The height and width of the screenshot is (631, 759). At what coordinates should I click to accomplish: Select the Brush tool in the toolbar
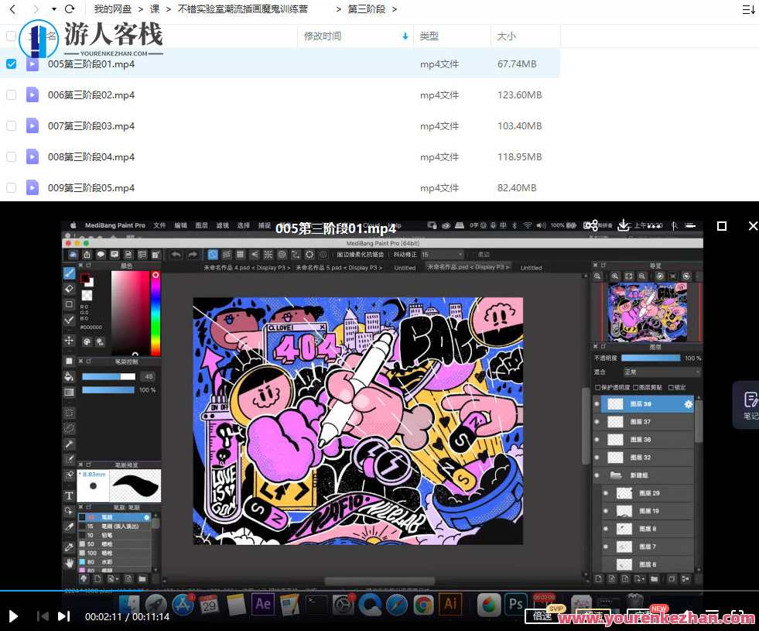click(69, 272)
